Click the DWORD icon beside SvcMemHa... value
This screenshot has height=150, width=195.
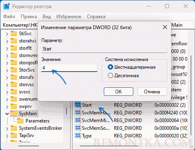(x=78, y=112)
